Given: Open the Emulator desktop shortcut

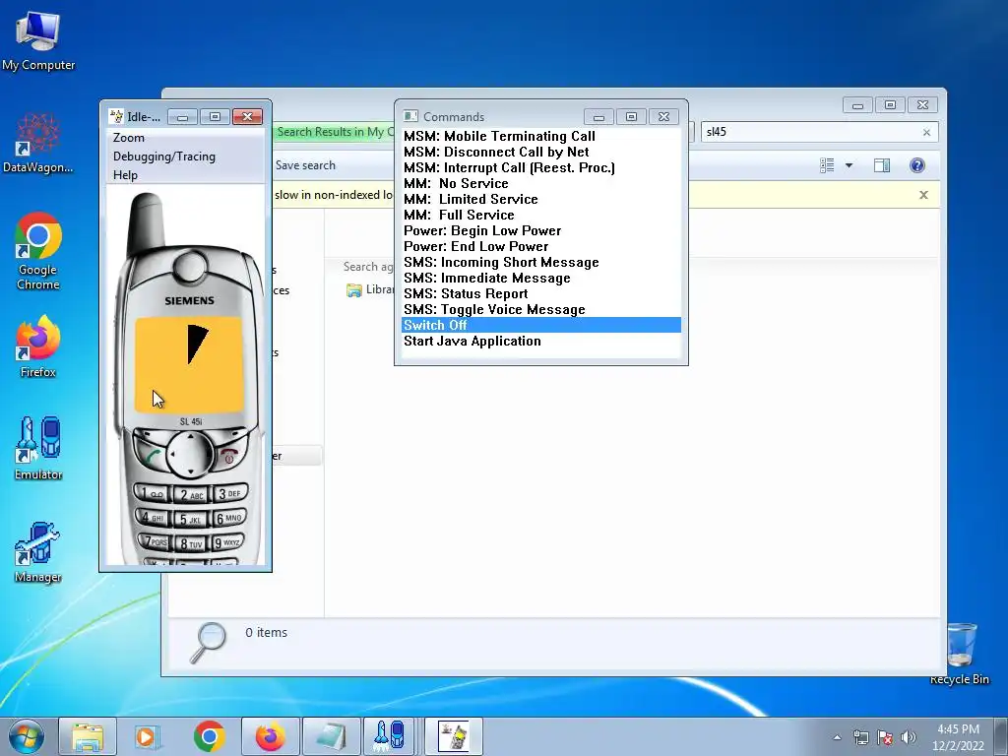Looking at the screenshot, I should click(x=38, y=448).
